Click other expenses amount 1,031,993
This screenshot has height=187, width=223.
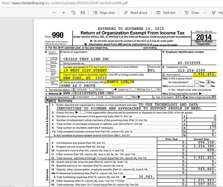click(205, 180)
